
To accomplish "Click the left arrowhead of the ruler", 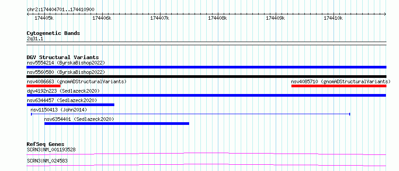I will (x=28, y=14).
